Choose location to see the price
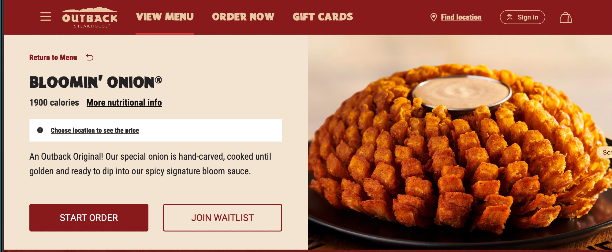Screen dimensions: 612x252 [x=95, y=130]
